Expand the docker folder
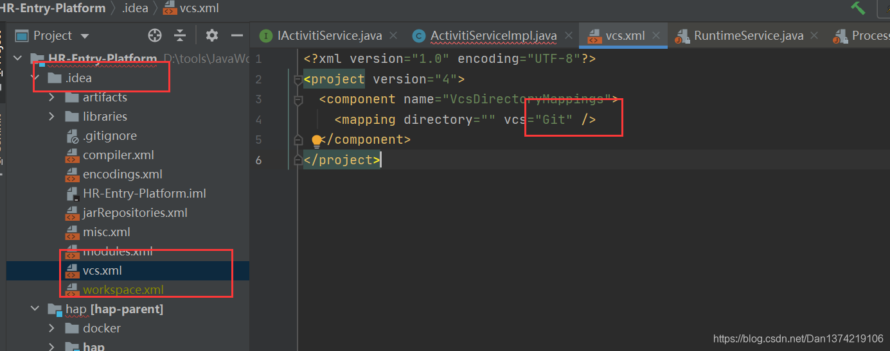Image resolution: width=890 pixels, height=351 pixels. tap(52, 329)
